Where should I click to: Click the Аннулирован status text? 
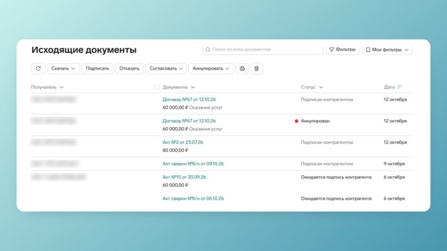[315, 121]
